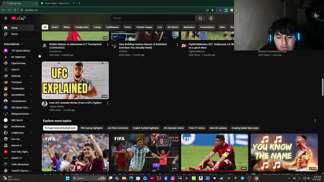Open options for How UFC Actually Works video

click(107, 103)
